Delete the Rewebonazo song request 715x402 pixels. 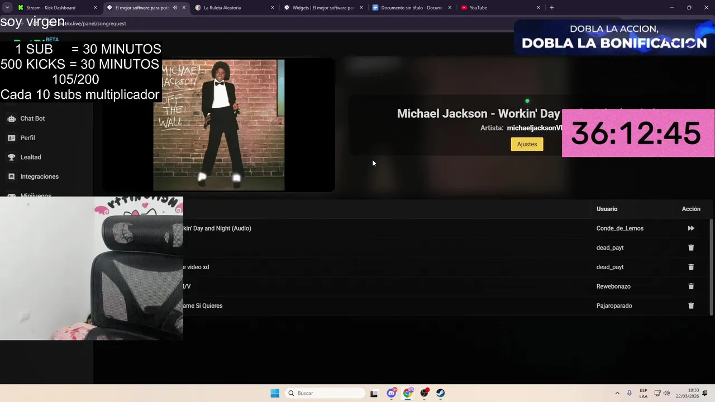(691, 286)
